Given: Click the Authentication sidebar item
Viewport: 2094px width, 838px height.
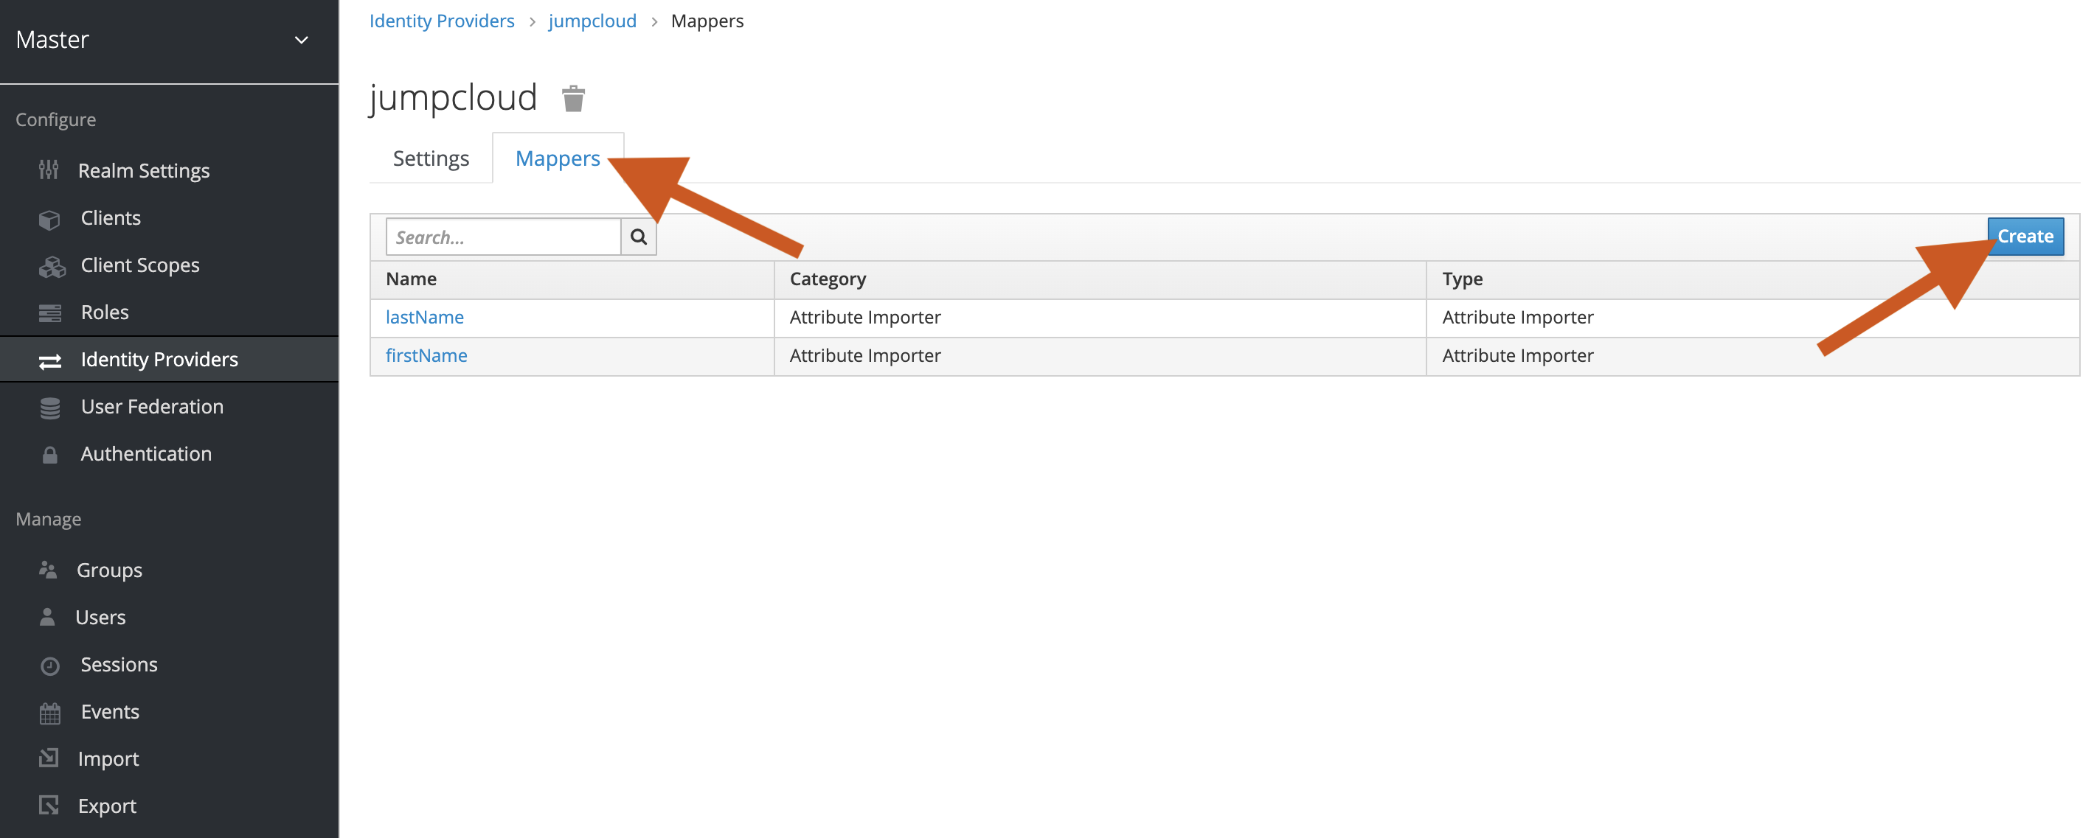Looking at the screenshot, I should 147,453.
